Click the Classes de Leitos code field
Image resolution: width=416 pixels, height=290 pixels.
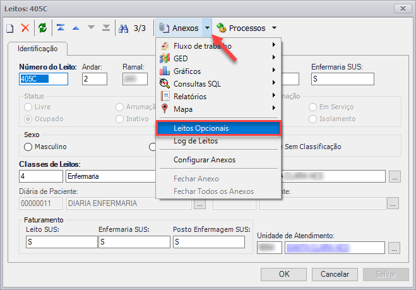tap(41, 176)
